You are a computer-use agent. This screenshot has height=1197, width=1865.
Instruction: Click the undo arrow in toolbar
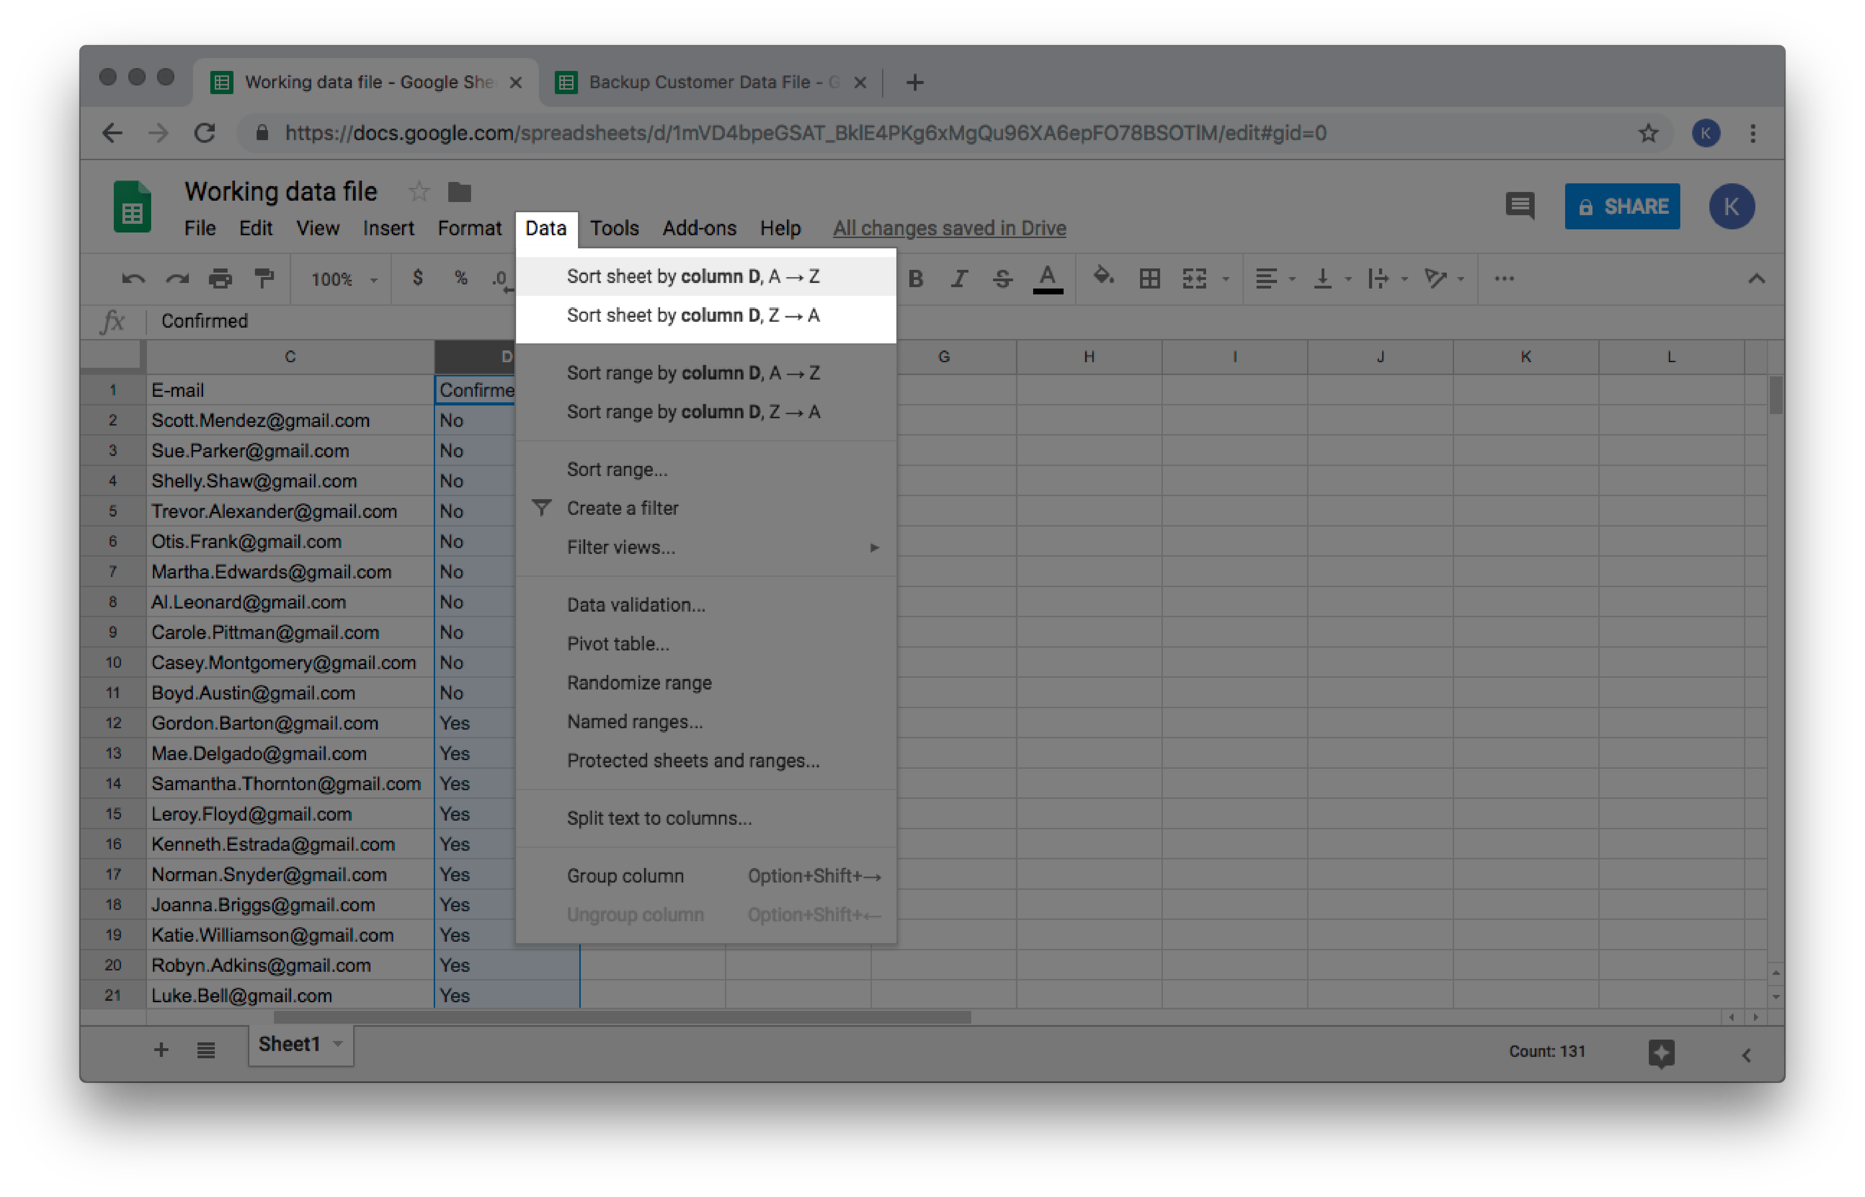(x=133, y=279)
